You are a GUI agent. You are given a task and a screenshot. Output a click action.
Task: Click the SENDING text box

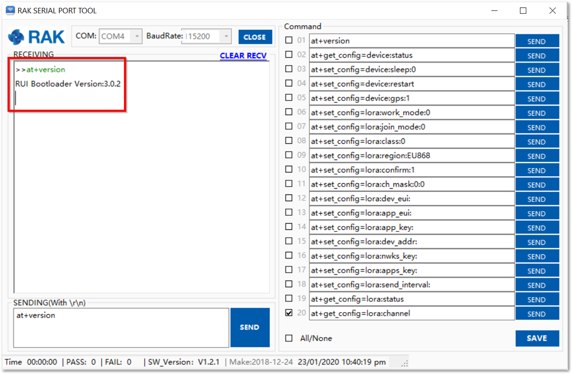click(121, 328)
